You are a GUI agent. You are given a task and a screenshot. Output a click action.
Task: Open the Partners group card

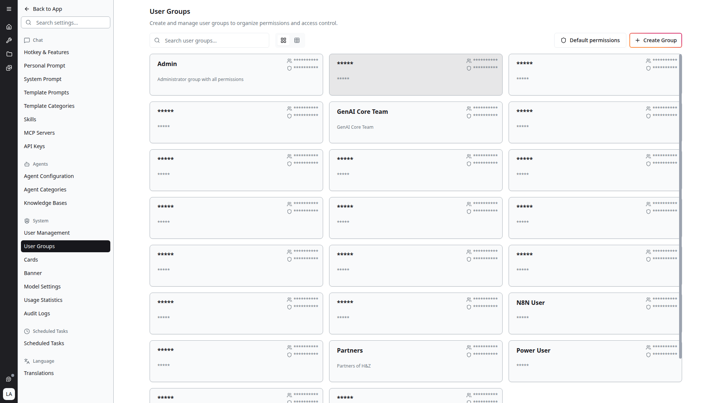pos(416,361)
